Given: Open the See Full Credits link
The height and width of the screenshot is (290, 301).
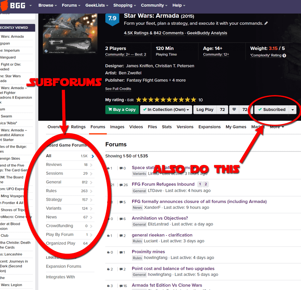Looking at the screenshot, I should pyautogui.click(x=118, y=89).
